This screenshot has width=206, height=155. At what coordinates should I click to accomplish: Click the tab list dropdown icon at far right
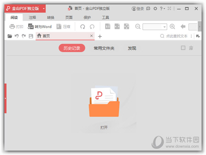pos(198,36)
